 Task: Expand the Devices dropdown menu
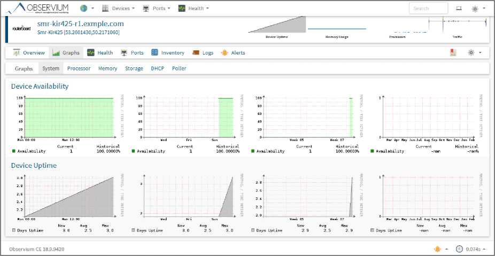118,9
